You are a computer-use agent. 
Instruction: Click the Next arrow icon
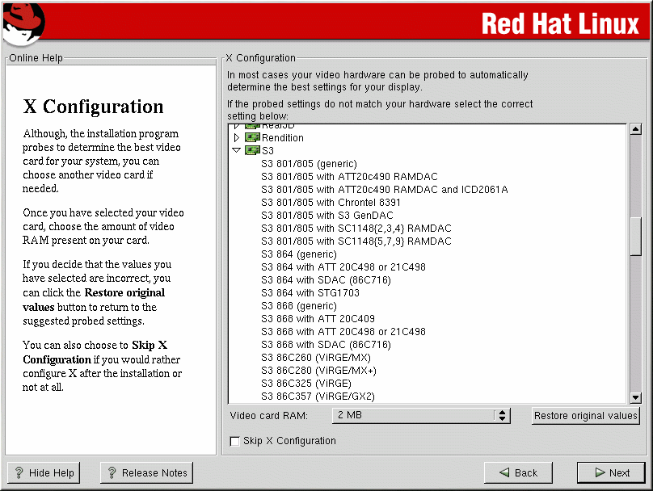[x=599, y=473]
